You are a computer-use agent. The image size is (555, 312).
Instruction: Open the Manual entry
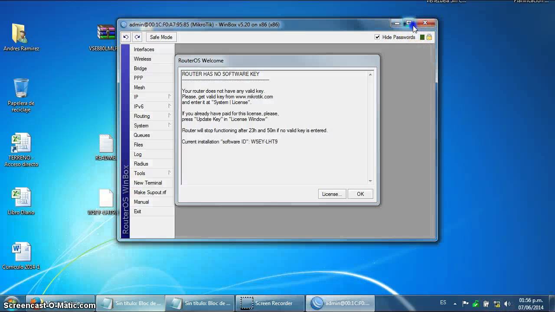152,202
